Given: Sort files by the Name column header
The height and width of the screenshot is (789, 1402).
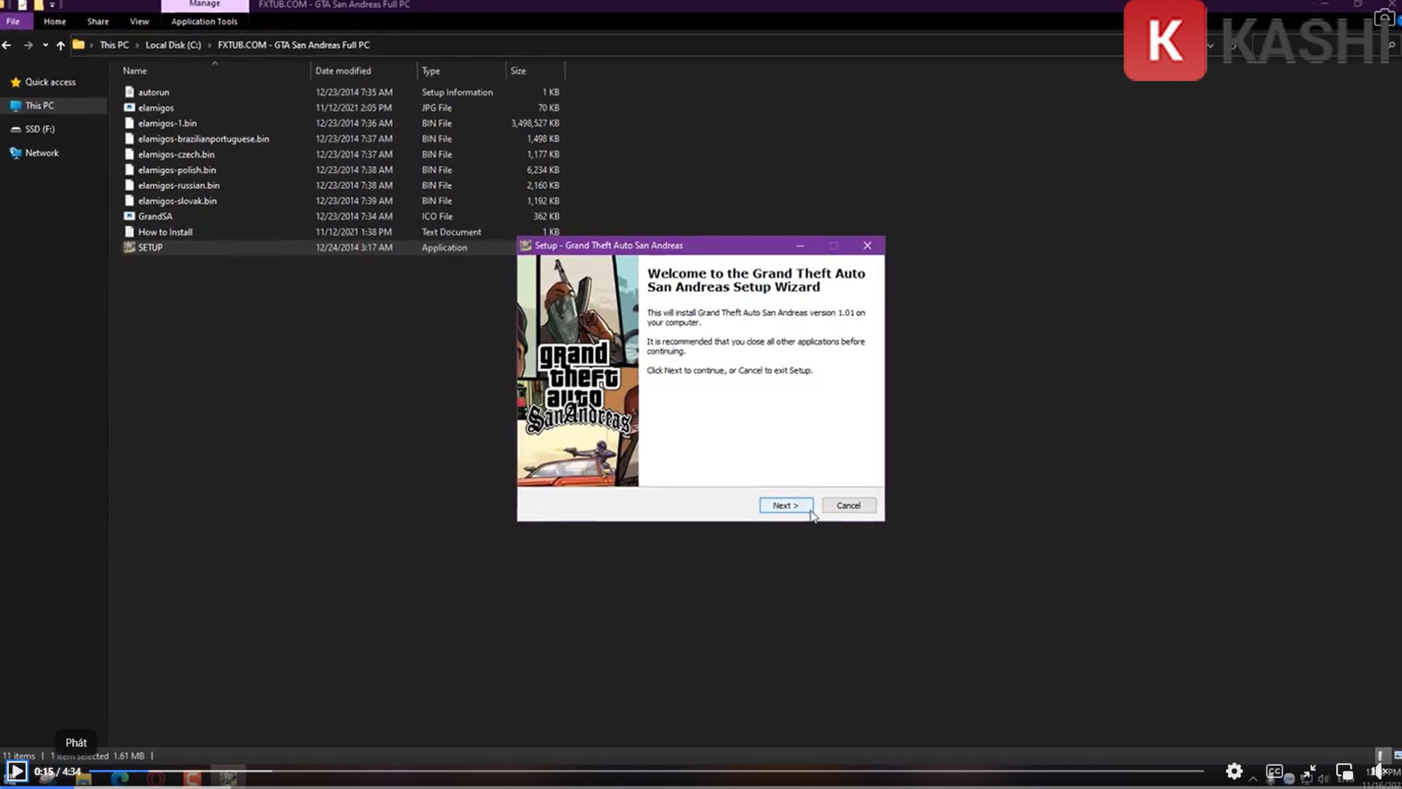Looking at the screenshot, I should click(x=135, y=71).
